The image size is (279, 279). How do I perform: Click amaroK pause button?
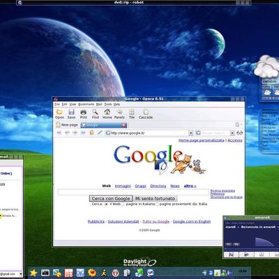point(262,255)
